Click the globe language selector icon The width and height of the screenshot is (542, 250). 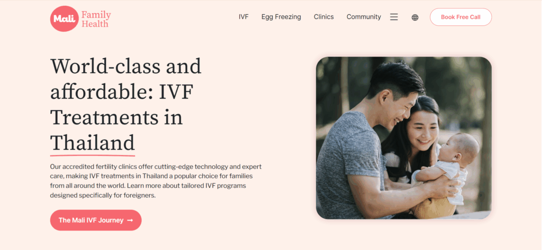click(x=415, y=17)
